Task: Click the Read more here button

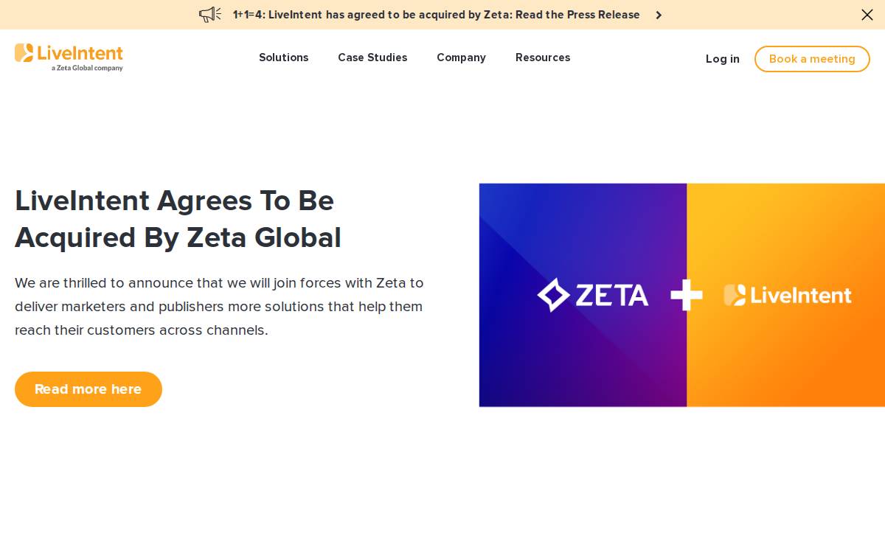Action: (88, 389)
